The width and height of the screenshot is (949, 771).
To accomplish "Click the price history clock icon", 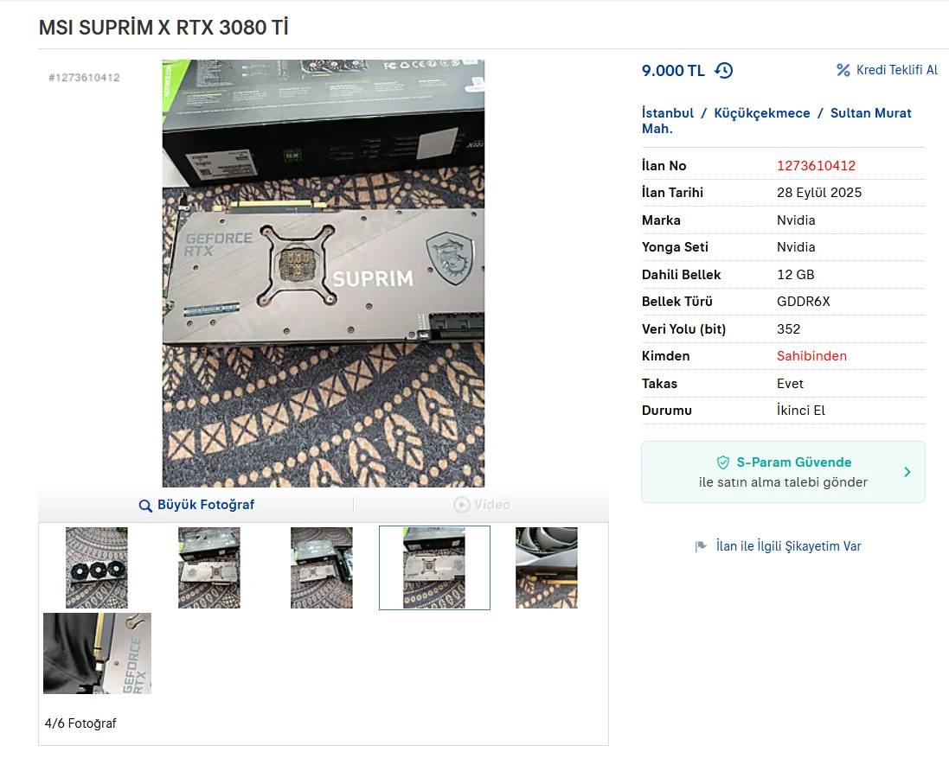I will coord(724,71).
